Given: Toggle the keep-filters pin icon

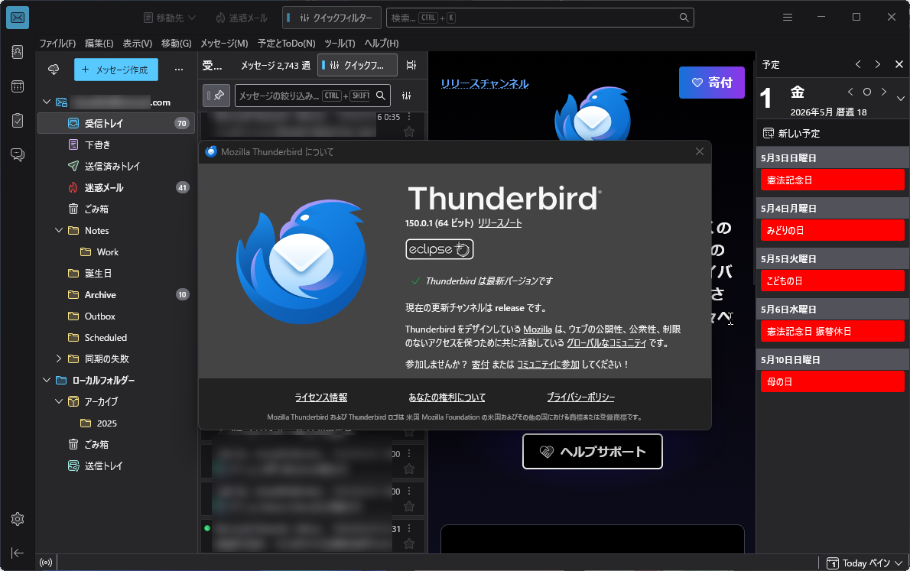Looking at the screenshot, I should pyautogui.click(x=216, y=96).
